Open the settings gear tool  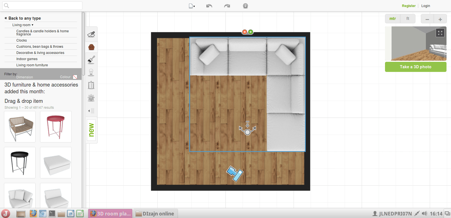91,98
